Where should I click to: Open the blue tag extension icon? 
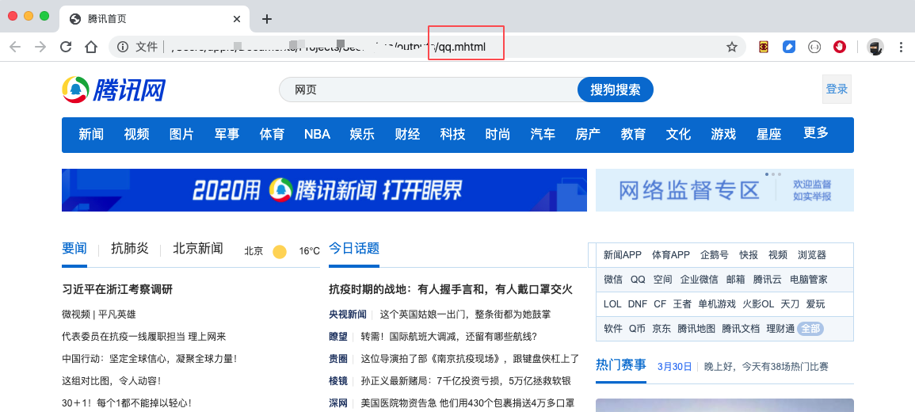pyautogui.click(x=789, y=48)
